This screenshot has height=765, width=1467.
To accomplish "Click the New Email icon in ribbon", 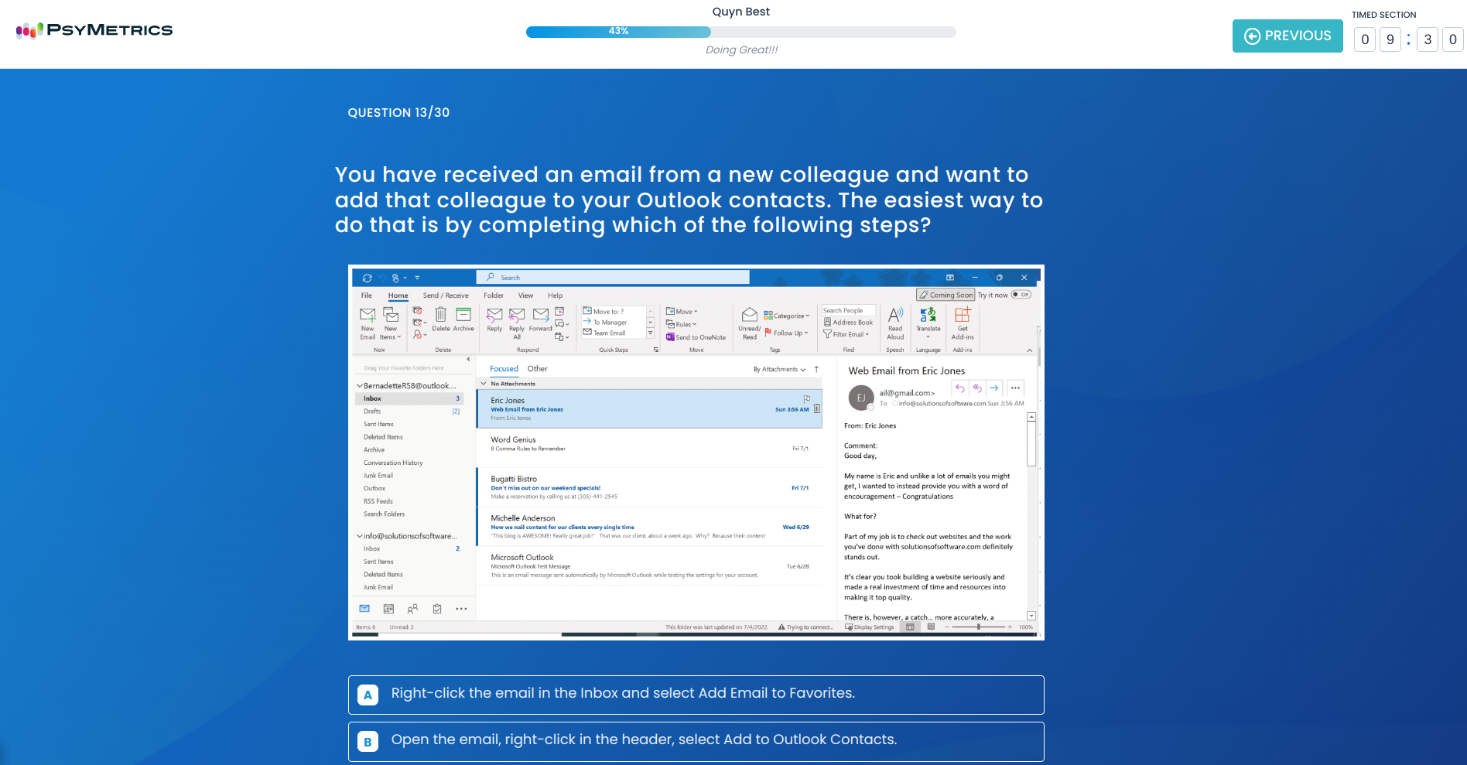I will [368, 316].
